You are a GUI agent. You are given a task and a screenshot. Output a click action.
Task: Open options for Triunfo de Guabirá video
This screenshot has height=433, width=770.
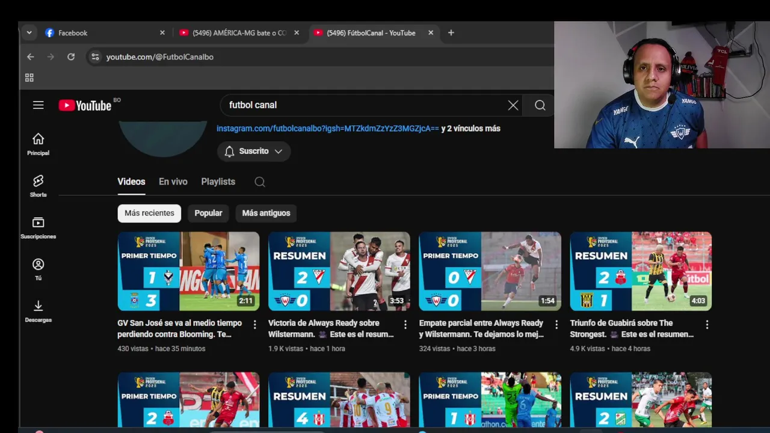tap(707, 325)
